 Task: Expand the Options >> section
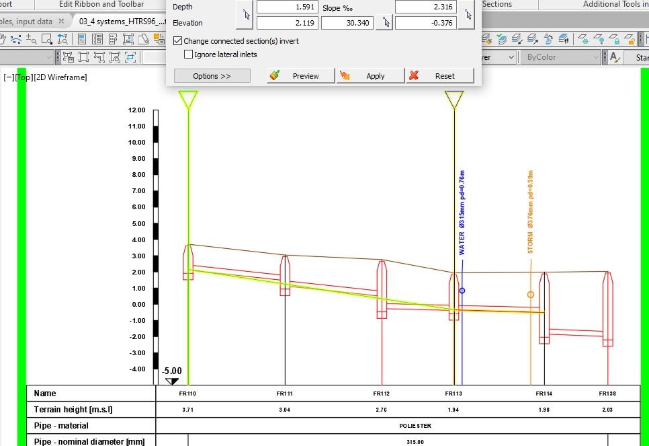click(x=212, y=76)
